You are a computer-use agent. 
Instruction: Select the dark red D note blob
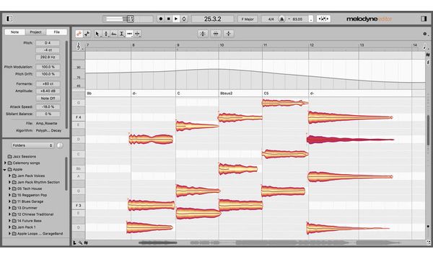coord(350,140)
